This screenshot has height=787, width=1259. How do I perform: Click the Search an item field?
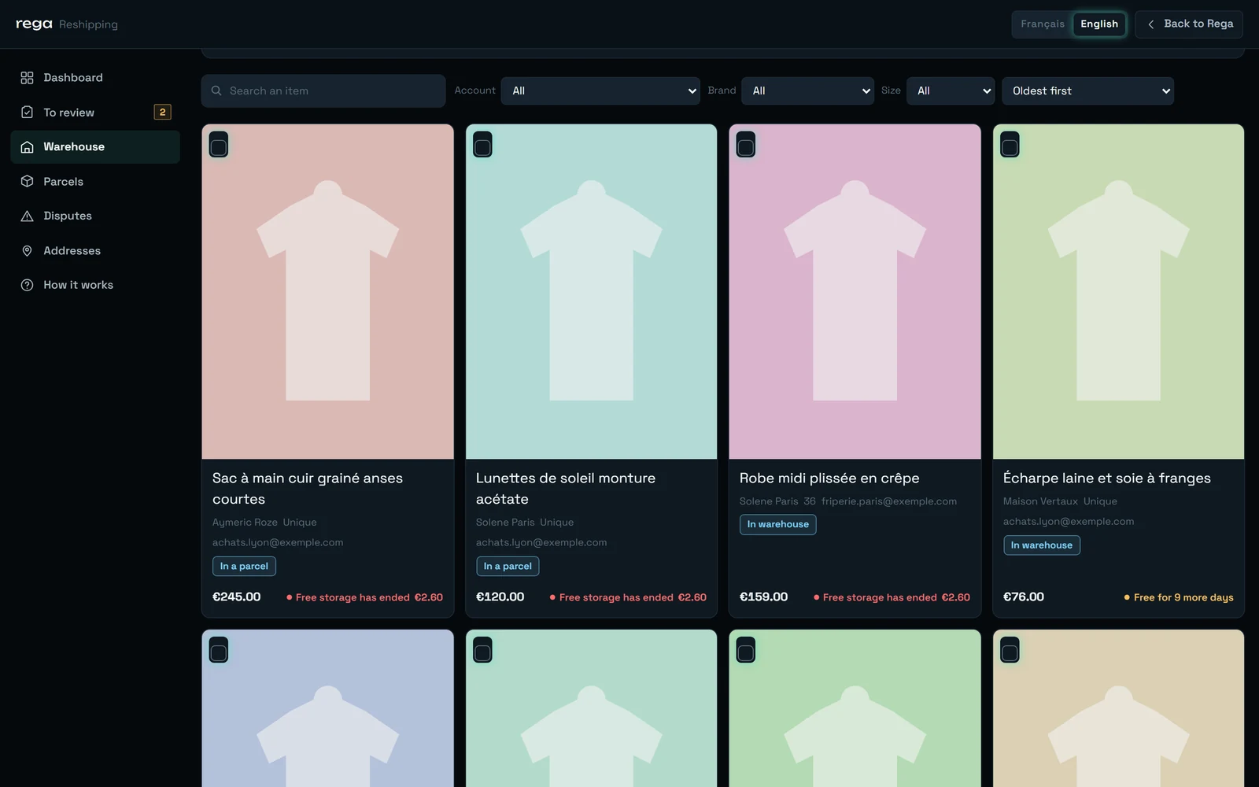click(x=323, y=91)
